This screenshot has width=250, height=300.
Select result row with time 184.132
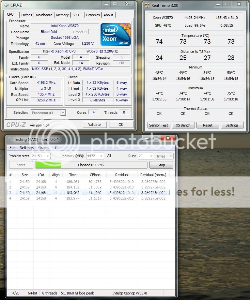tap(88, 187)
